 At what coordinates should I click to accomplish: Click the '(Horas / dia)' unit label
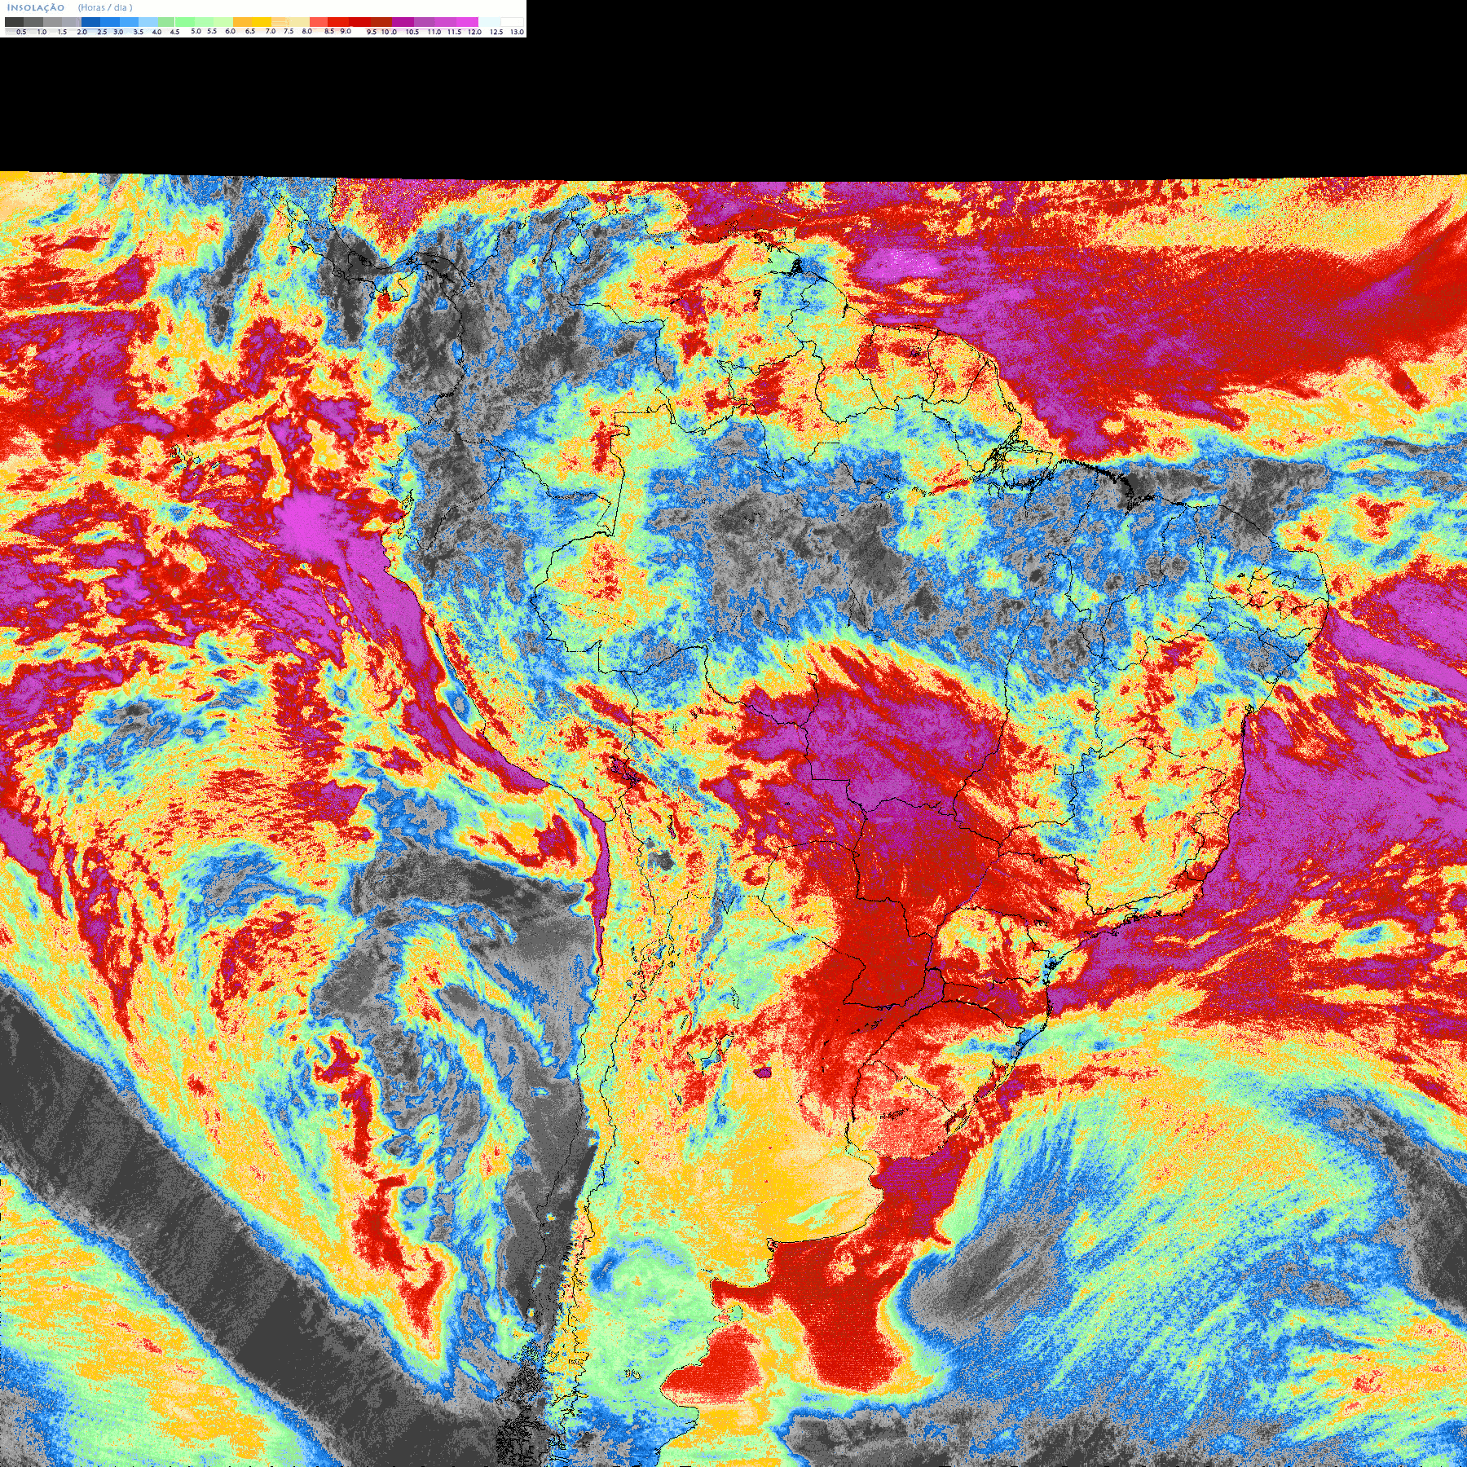pyautogui.click(x=105, y=8)
